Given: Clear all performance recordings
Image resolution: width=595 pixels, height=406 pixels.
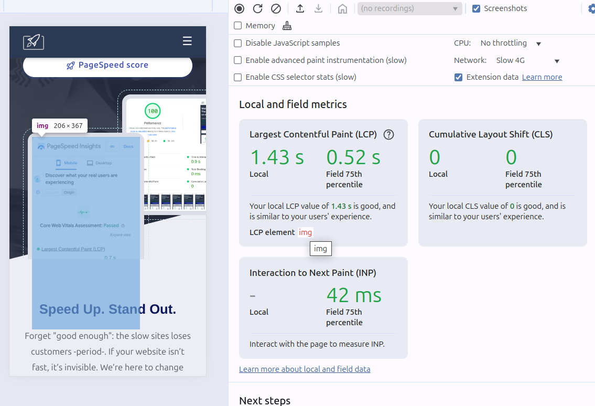Looking at the screenshot, I should [276, 8].
